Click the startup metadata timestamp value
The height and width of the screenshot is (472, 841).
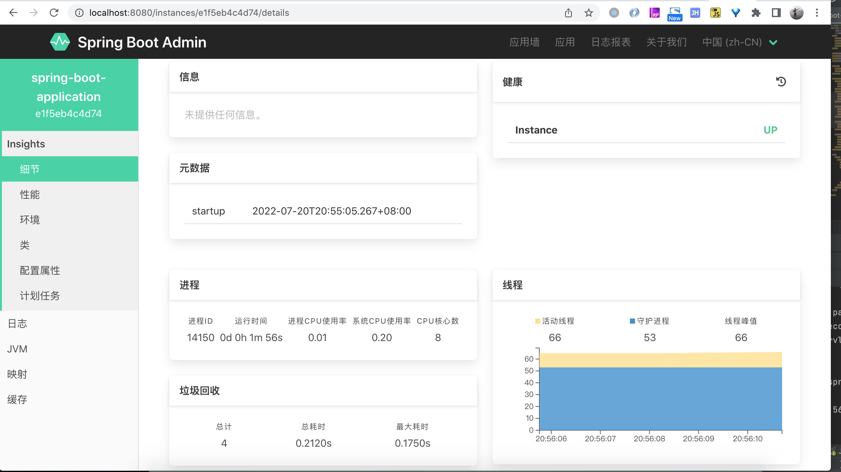[x=332, y=211]
